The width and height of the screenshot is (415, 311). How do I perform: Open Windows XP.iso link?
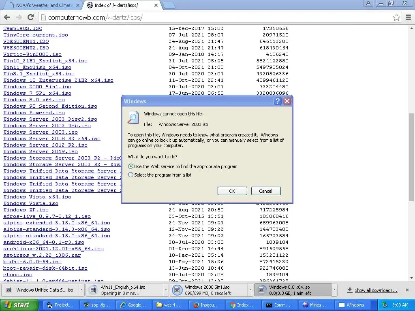26,210
